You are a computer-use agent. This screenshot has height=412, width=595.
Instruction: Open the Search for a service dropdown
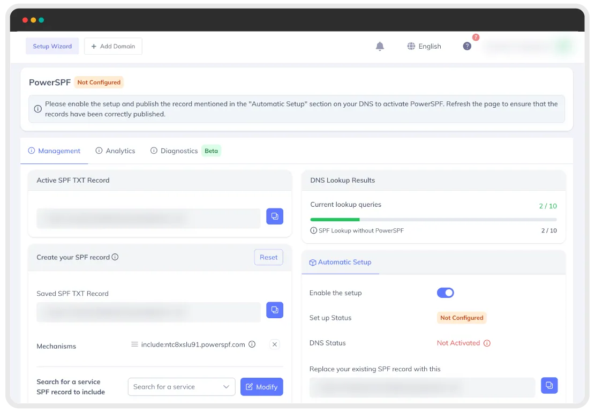coord(182,387)
